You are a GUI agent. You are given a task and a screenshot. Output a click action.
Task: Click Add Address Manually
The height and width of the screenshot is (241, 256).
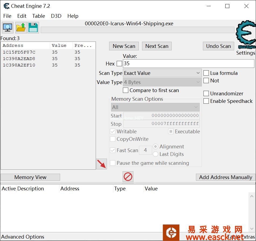pos(226,177)
